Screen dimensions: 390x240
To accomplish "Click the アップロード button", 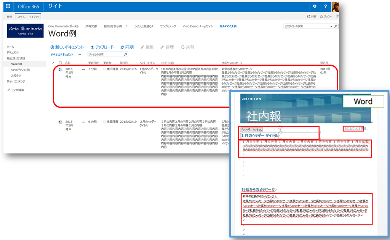I will pyautogui.click(x=102, y=47).
